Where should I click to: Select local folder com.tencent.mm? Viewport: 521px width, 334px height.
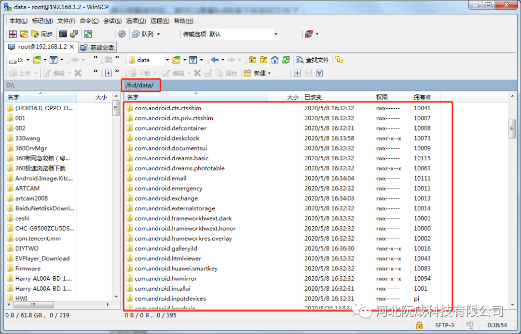point(38,239)
